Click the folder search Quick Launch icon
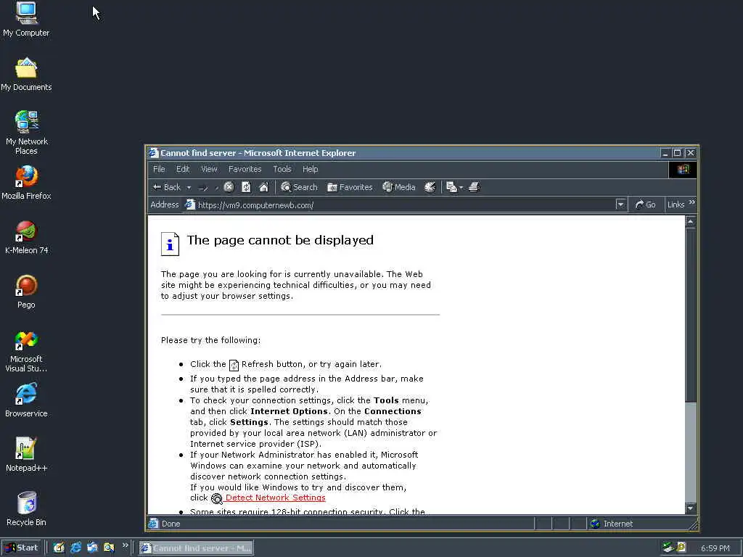The height and width of the screenshot is (557, 743). tap(109, 548)
